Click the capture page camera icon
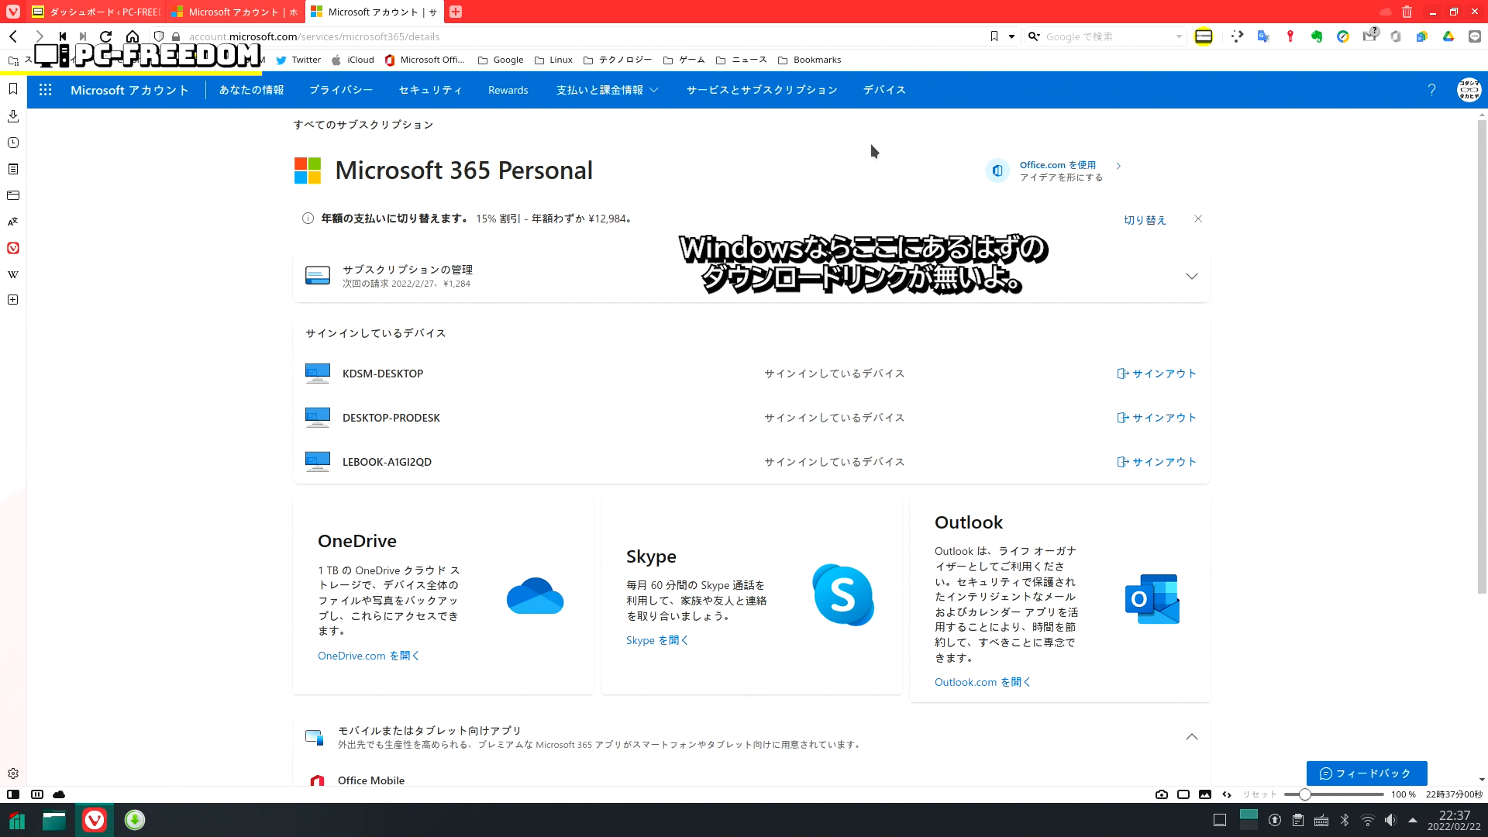Image resolution: width=1488 pixels, height=837 pixels. 1161,794
